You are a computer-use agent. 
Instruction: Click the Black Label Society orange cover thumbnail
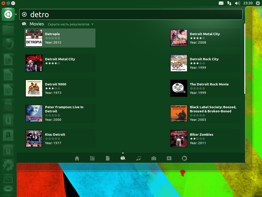[x=179, y=113]
